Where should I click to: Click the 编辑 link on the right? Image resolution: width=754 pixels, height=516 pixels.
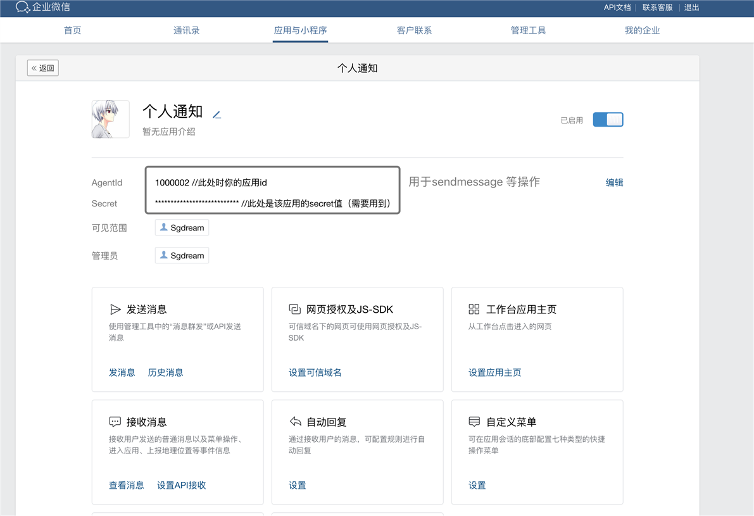tap(615, 182)
